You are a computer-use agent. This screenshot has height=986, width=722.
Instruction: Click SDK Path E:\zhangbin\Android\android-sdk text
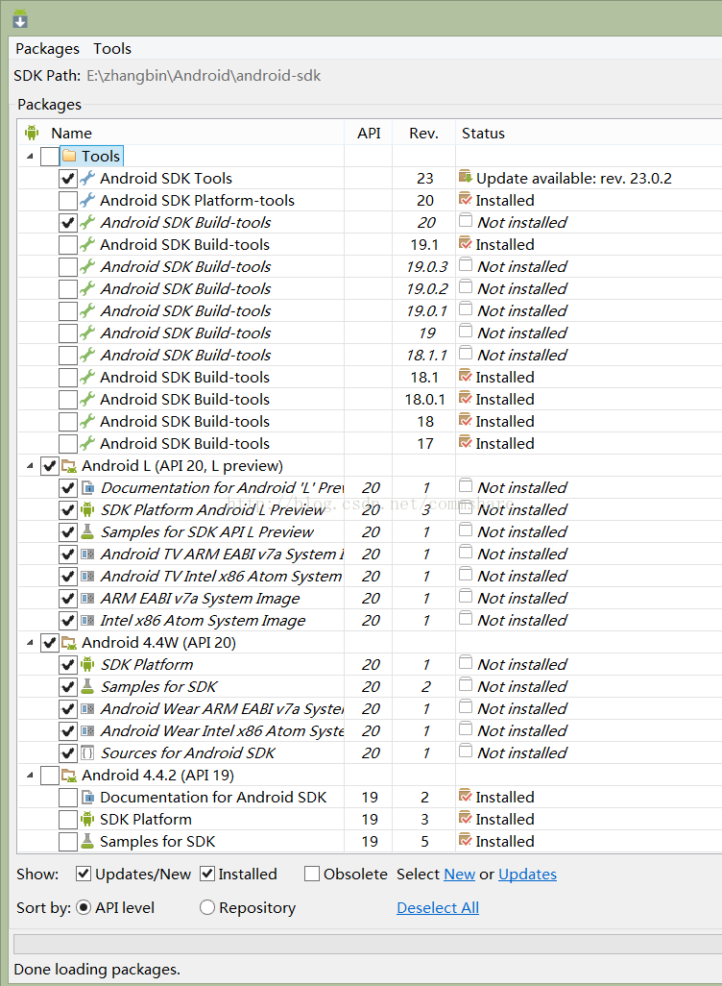pos(204,76)
